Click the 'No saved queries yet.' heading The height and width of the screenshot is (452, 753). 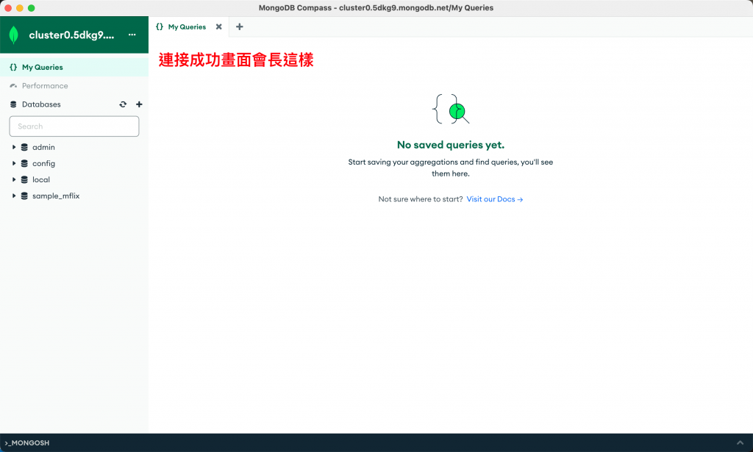click(x=451, y=145)
